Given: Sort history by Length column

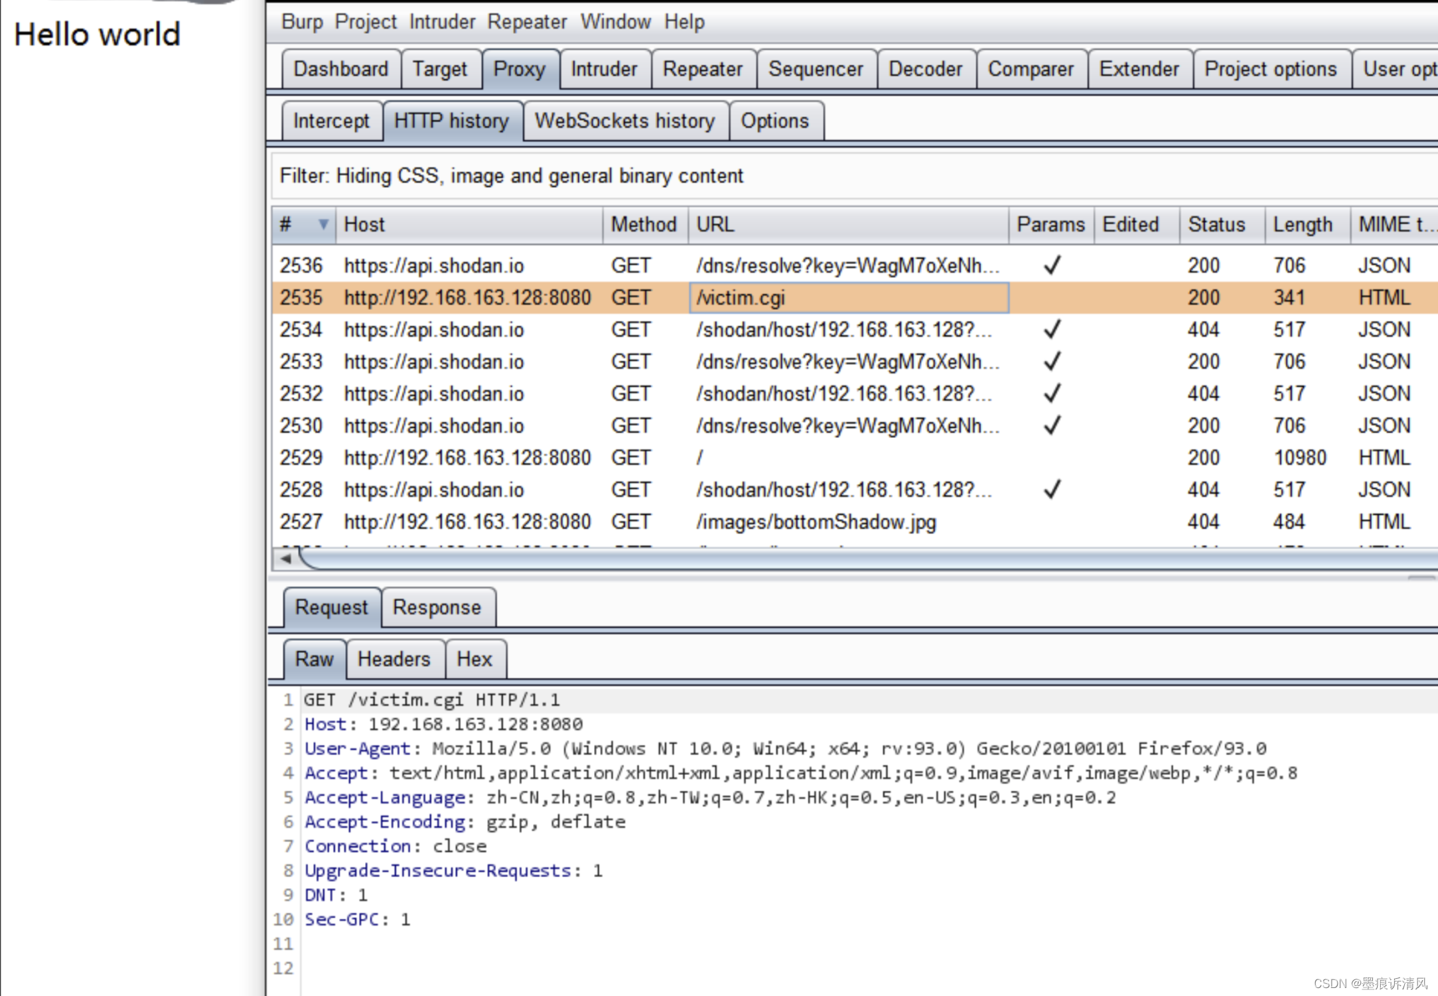Looking at the screenshot, I should pos(1308,224).
